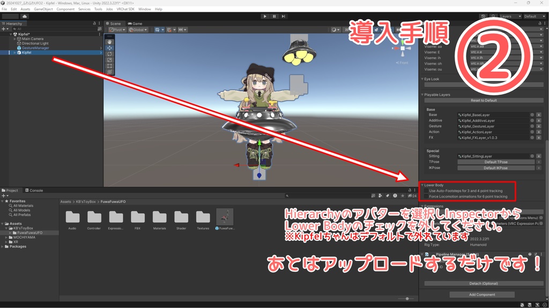Click Reset to Default under Playable Layers
This screenshot has width=549, height=308.
[x=484, y=101]
